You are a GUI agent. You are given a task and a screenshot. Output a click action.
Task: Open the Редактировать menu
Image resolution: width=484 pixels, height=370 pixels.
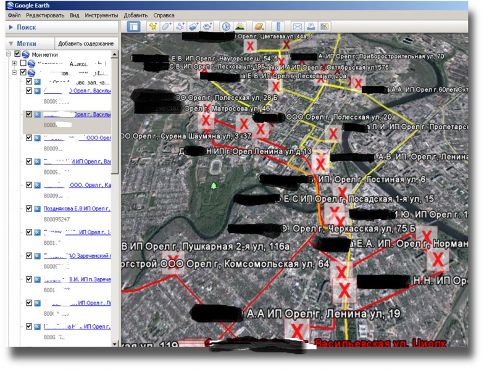pos(45,15)
